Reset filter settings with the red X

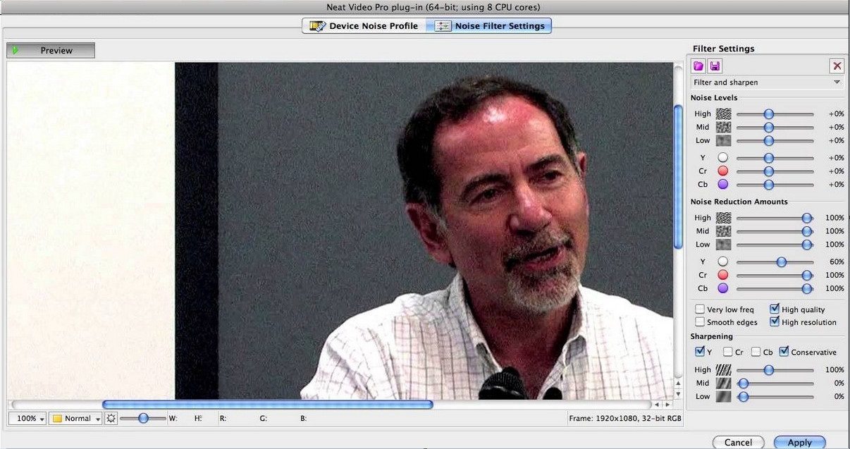pos(837,65)
